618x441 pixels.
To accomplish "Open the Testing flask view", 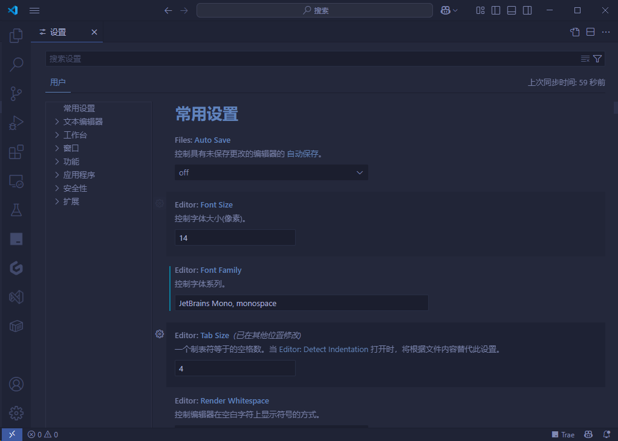I will 16,210.
